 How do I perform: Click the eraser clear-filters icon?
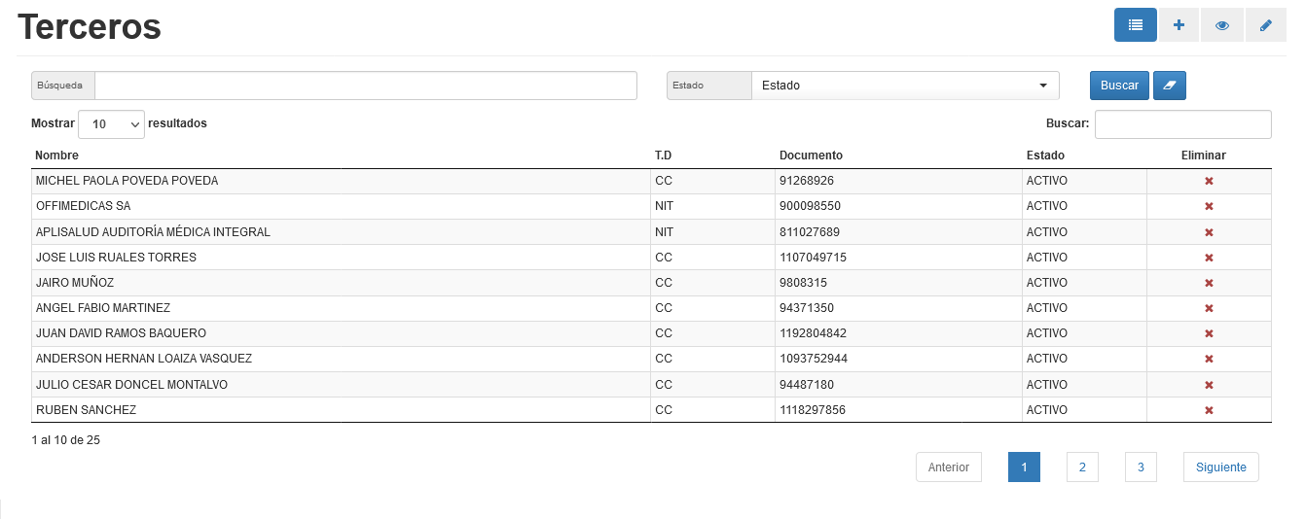tap(1170, 86)
